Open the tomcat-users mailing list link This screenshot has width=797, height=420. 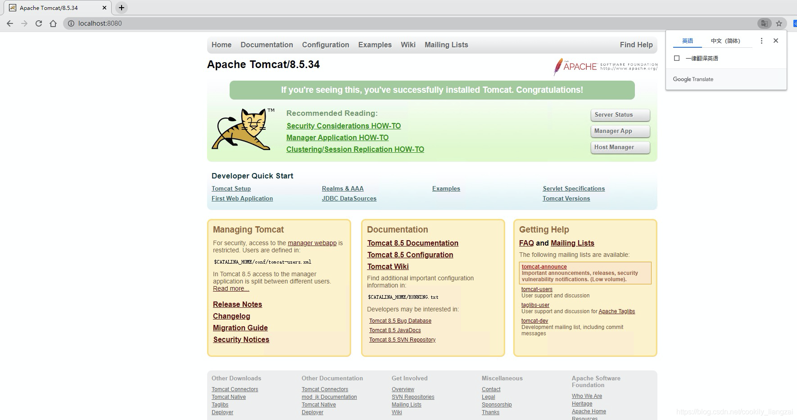[537, 289]
